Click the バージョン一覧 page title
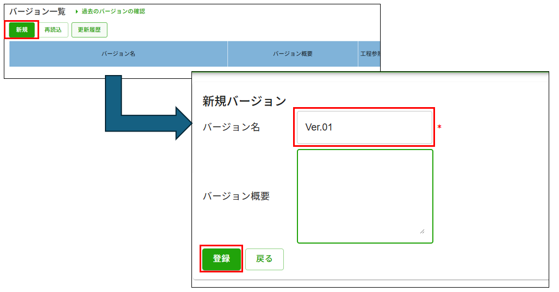Image resolution: width=559 pixels, height=292 pixels. click(38, 11)
